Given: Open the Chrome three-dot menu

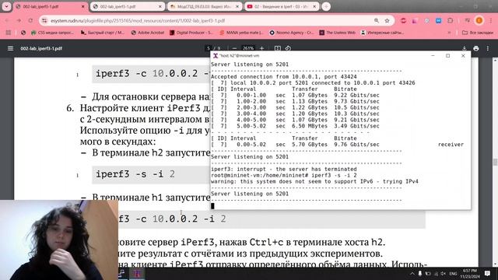Looking at the screenshot, I should pos(491,21).
